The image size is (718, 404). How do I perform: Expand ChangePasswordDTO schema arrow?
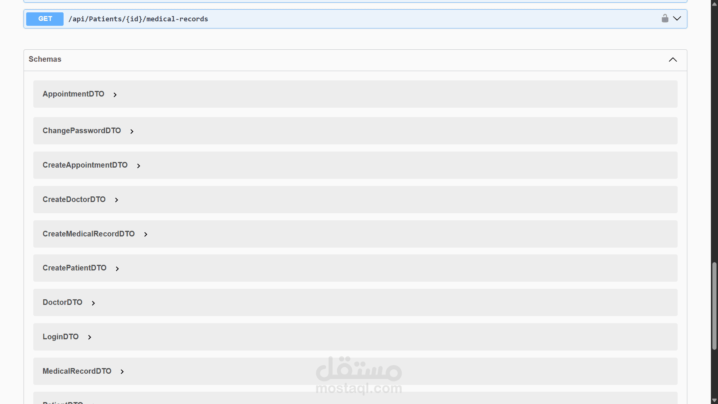click(x=132, y=131)
